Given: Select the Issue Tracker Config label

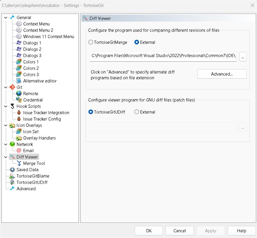Looking at the screenshot, I should coord(42,119).
